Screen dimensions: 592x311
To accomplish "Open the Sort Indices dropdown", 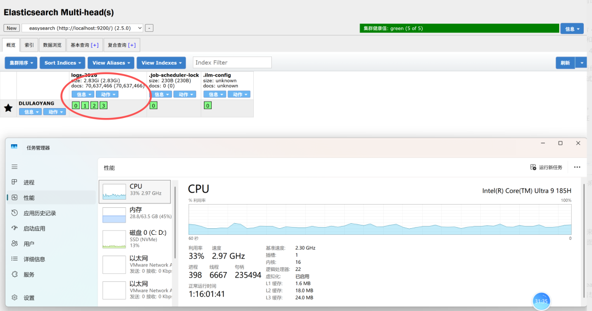I will tap(62, 63).
